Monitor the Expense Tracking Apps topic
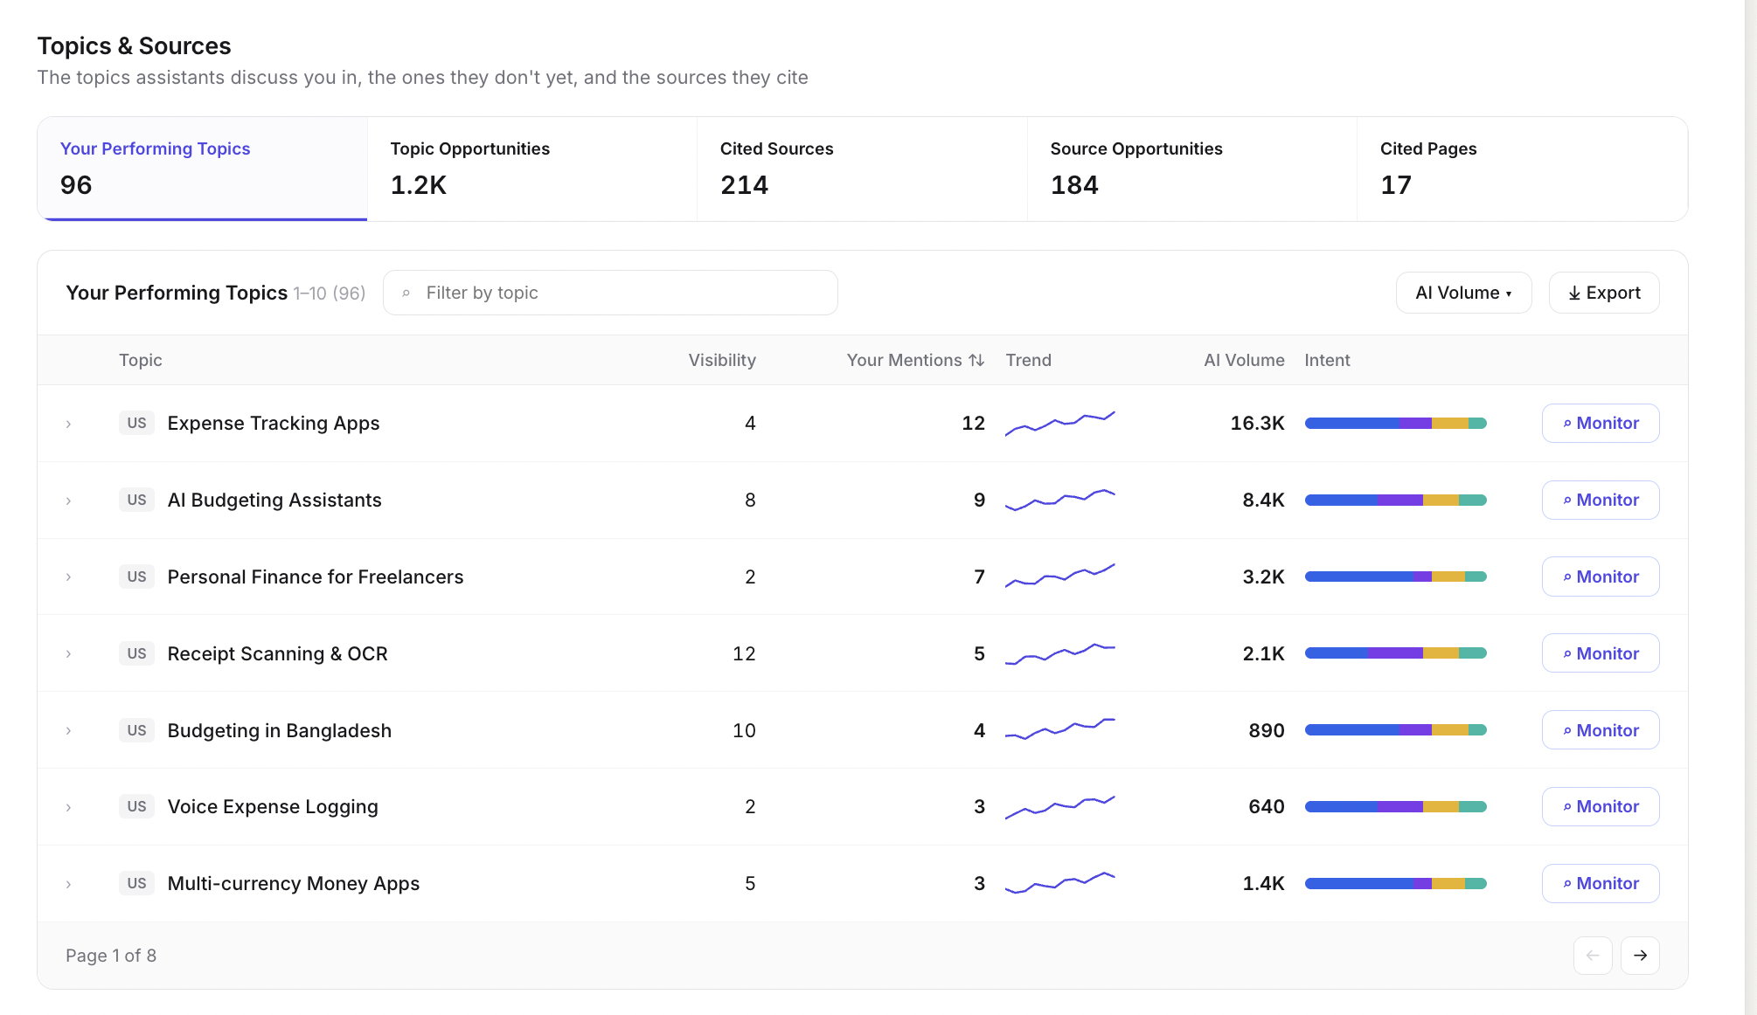The height and width of the screenshot is (1015, 1757). [1601, 423]
